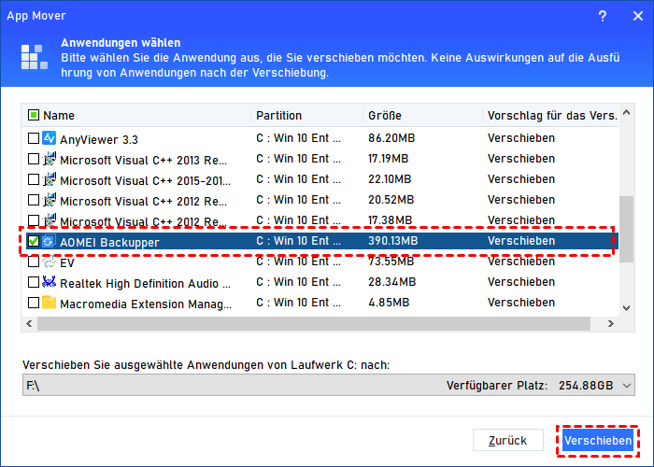The height and width of the screenshot is (467, 654).
Task: Click the AOMEI Backupper app icon
Action: click(x=49, y=241)
